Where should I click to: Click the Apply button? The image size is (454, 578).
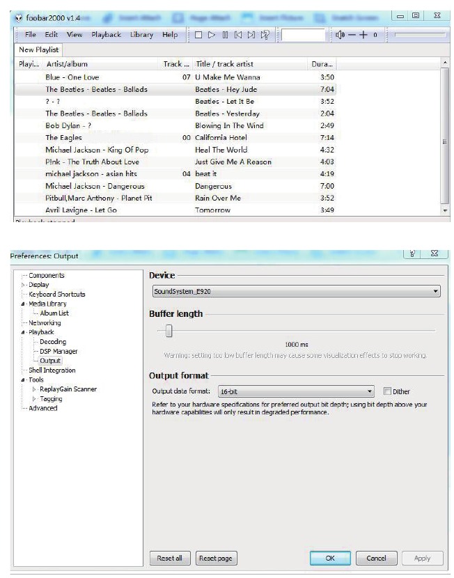point(422,558)
